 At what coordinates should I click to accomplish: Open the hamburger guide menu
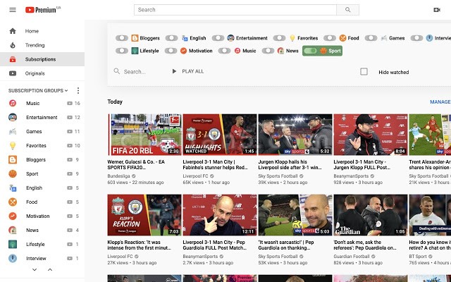point(13,10)
